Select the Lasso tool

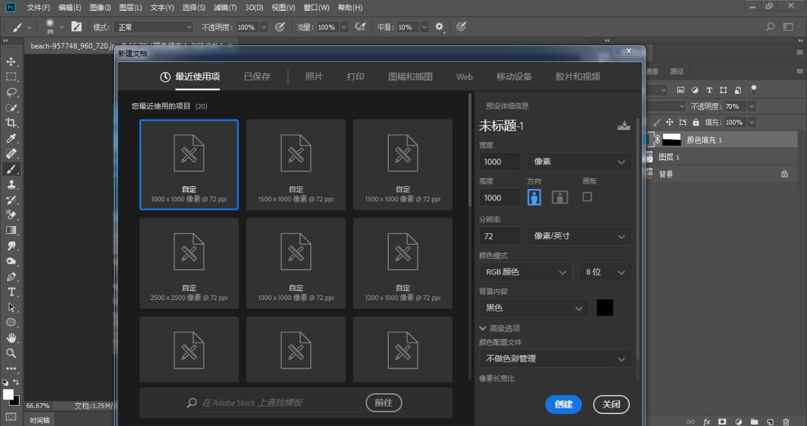pyautogui.click(x=11, y=93)
